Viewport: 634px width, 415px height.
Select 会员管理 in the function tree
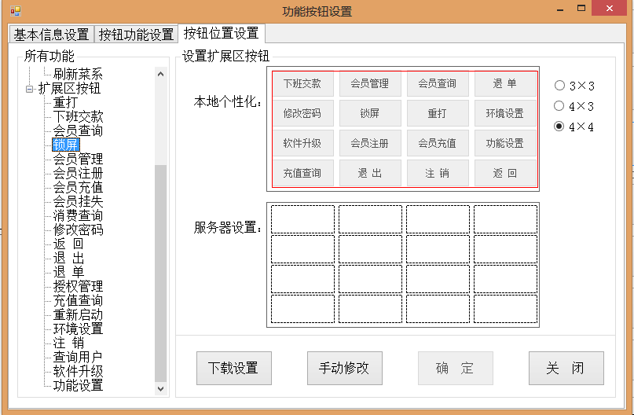click(78, 159)
